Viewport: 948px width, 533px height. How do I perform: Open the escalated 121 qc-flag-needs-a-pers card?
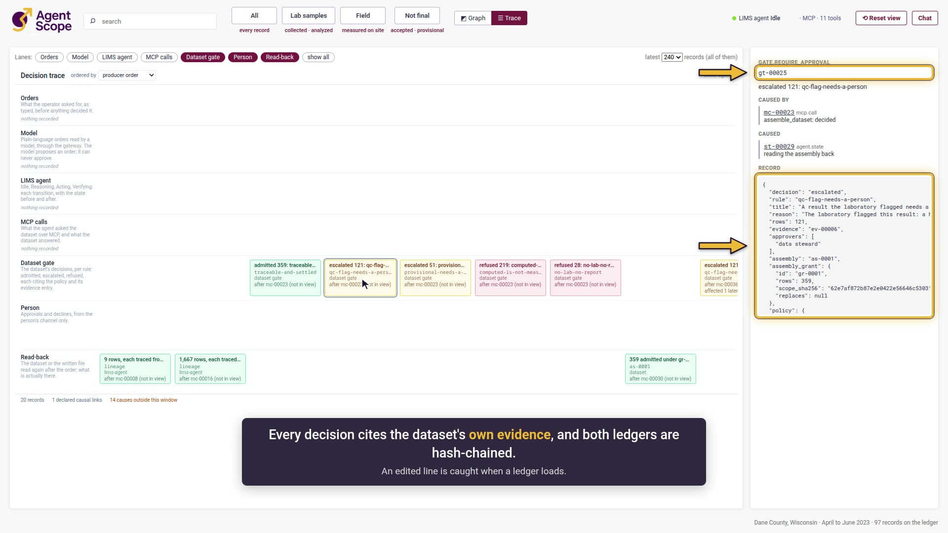(360, 278)
